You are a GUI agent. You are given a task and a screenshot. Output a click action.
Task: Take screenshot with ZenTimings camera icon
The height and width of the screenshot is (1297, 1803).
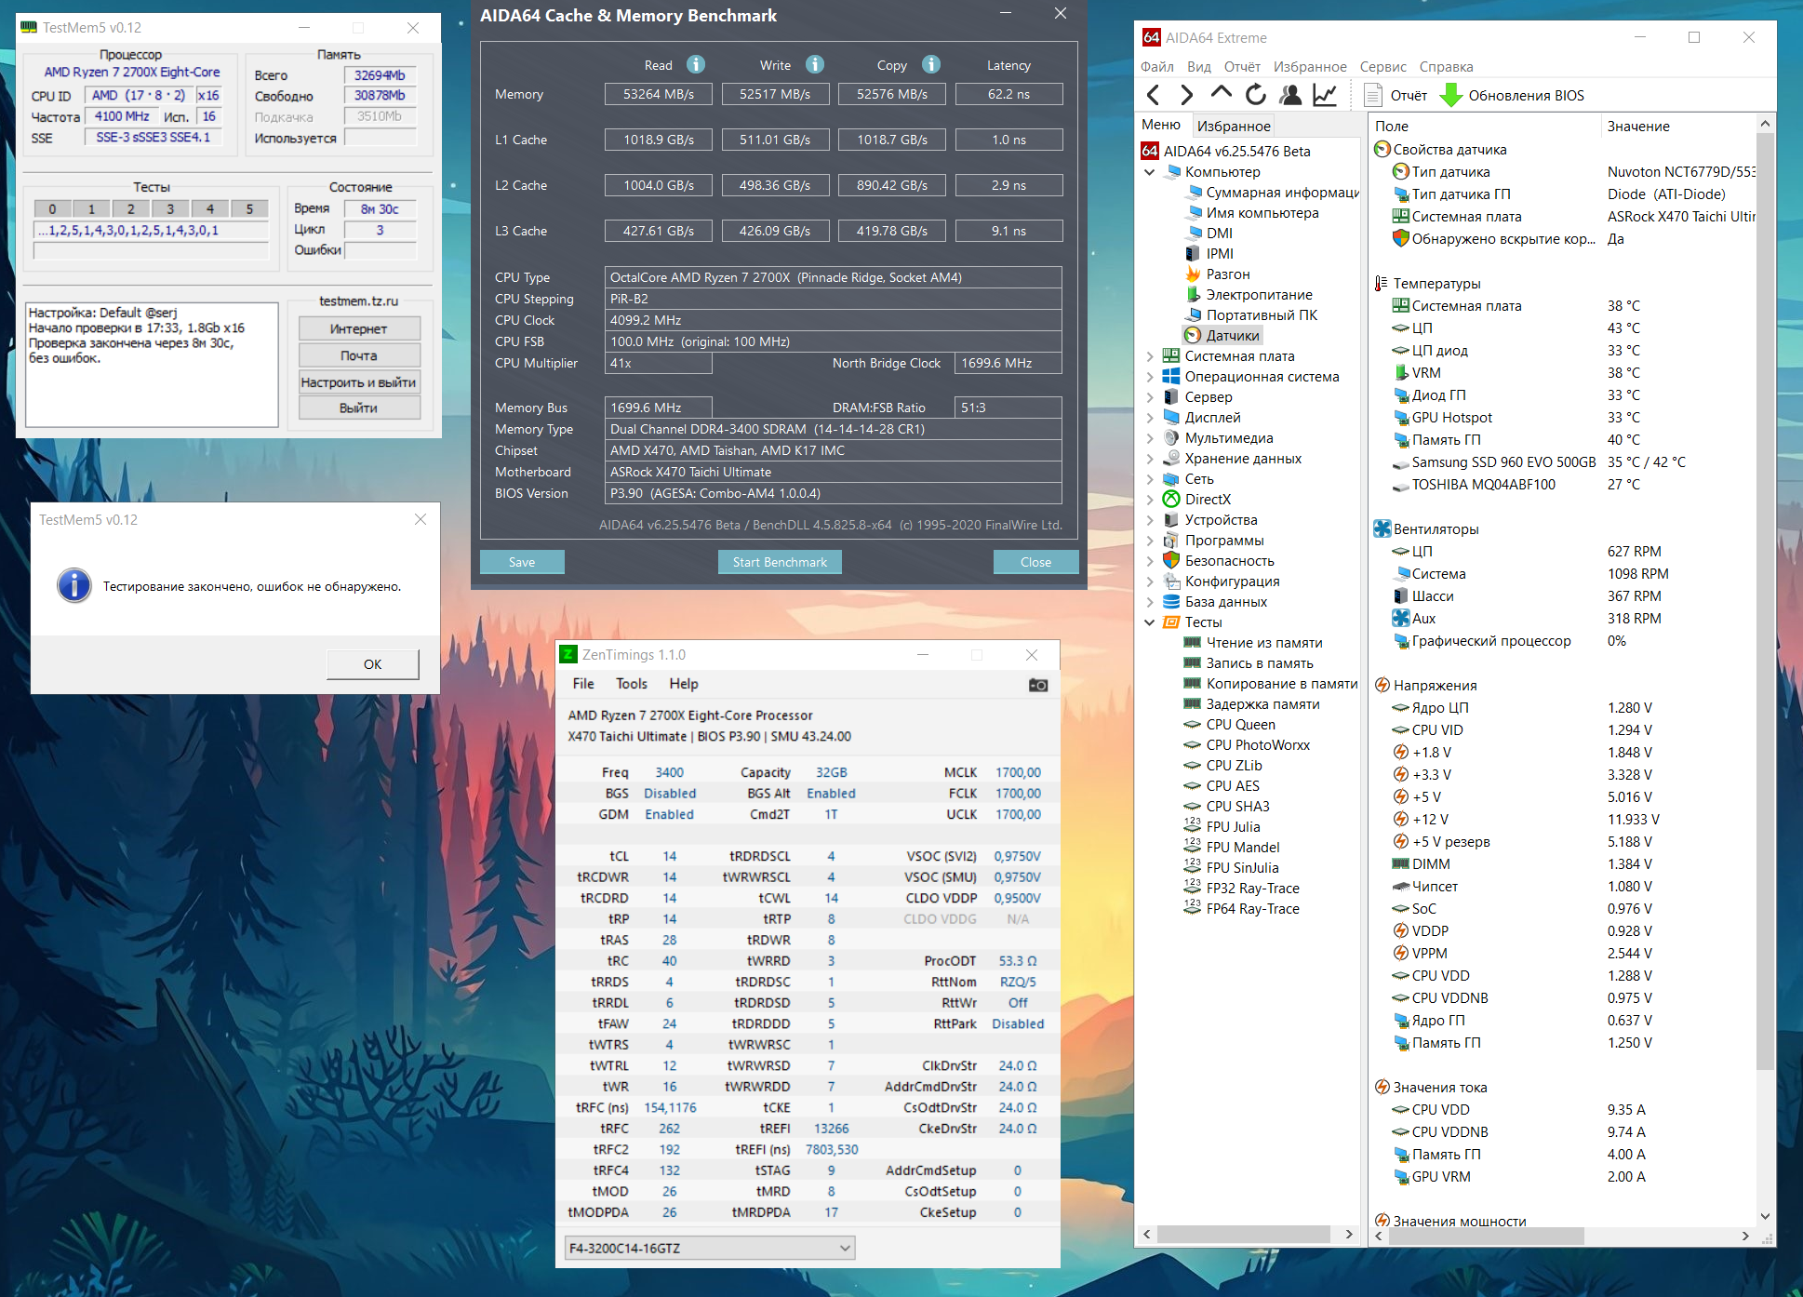pyautogui.click(x=1038, y=685)
